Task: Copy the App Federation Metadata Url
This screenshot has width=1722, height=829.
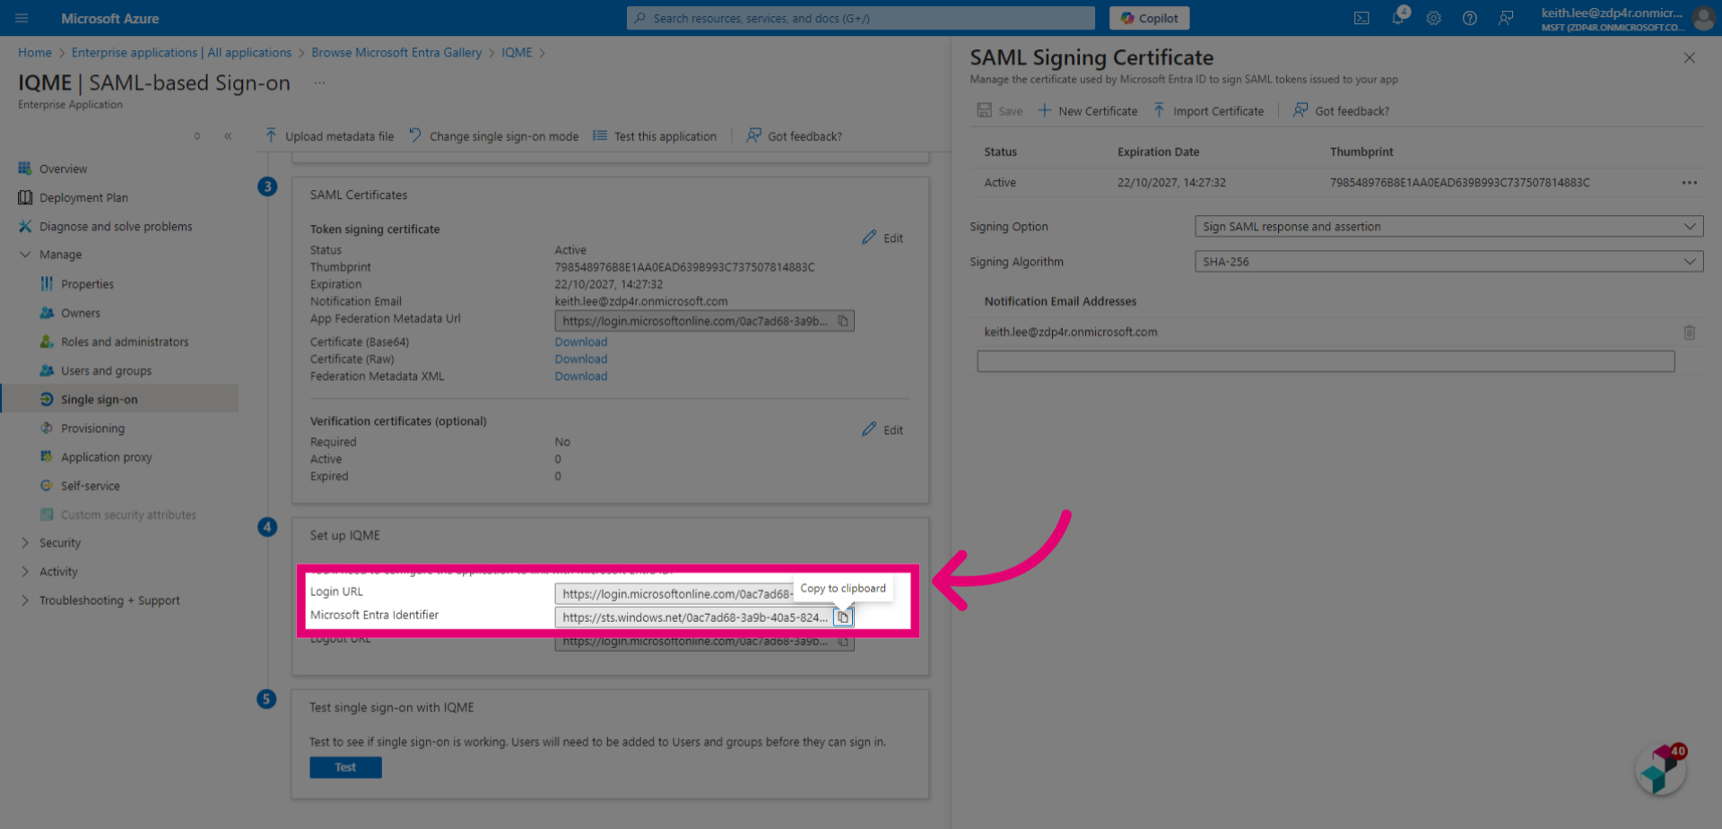Action: pos(843,321)
